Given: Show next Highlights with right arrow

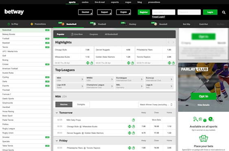Looking at the screenshot, I should [173, 42].
